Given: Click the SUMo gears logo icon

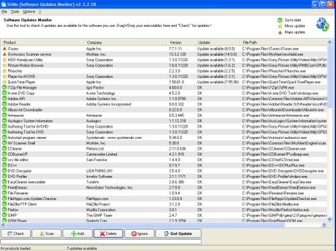Looking at the screenshot, I should [323, 24].
